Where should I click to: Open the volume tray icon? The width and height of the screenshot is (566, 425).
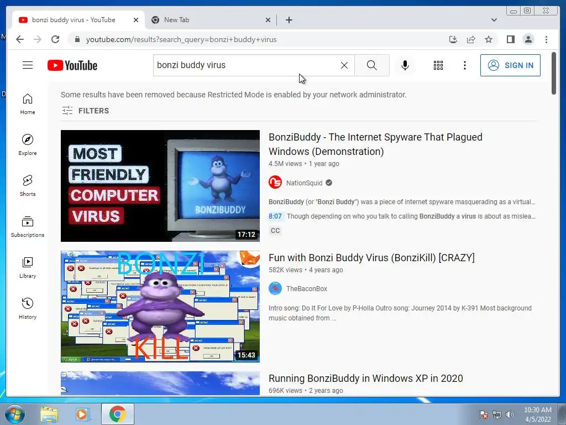point(510,414)
